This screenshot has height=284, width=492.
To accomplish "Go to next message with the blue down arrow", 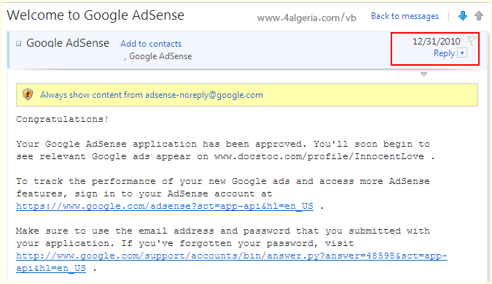I will point(463,16).
